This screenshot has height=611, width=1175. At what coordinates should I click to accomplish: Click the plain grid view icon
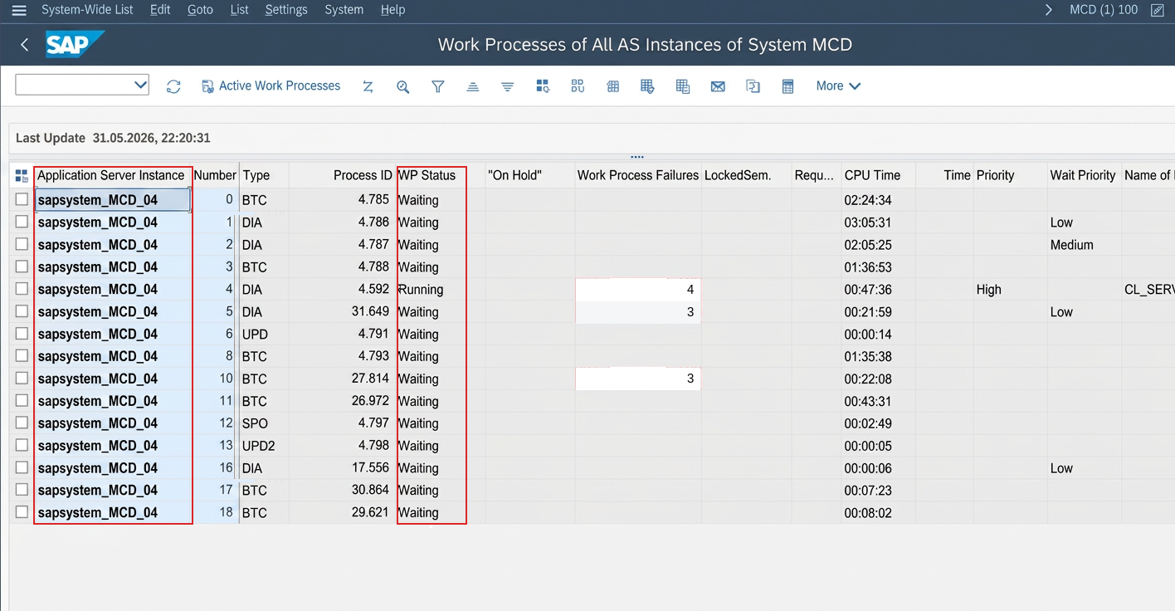point(613,86)
